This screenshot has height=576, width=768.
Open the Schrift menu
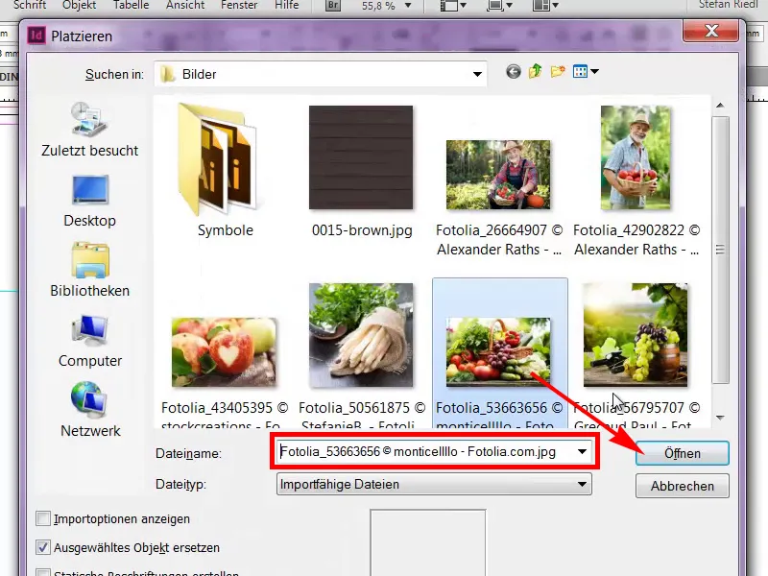pos(30,6)
